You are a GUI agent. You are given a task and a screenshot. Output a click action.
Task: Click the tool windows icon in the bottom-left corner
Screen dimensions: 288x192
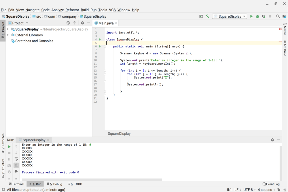point(3,190)
